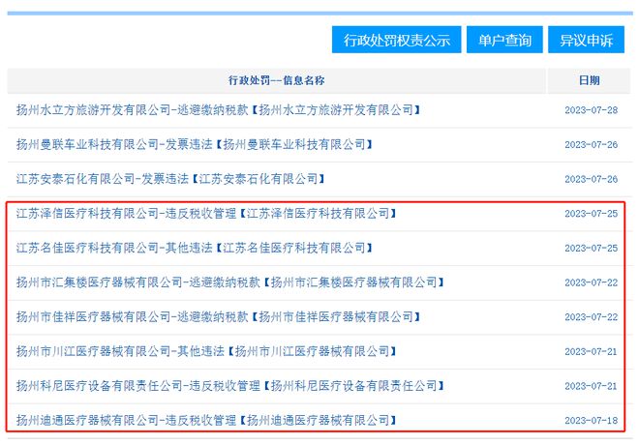
Task: Open 扬州曼联车业科技有限公司-发票违法 record
Action: 194,144
